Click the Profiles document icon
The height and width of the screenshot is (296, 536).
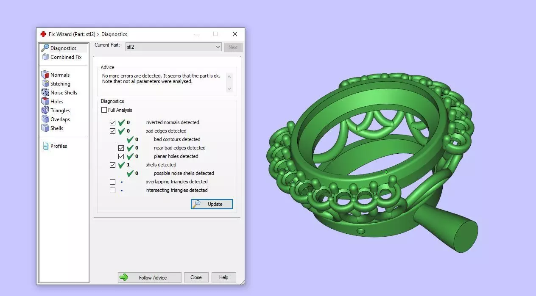pyautogui.click(x=45, y=146)
